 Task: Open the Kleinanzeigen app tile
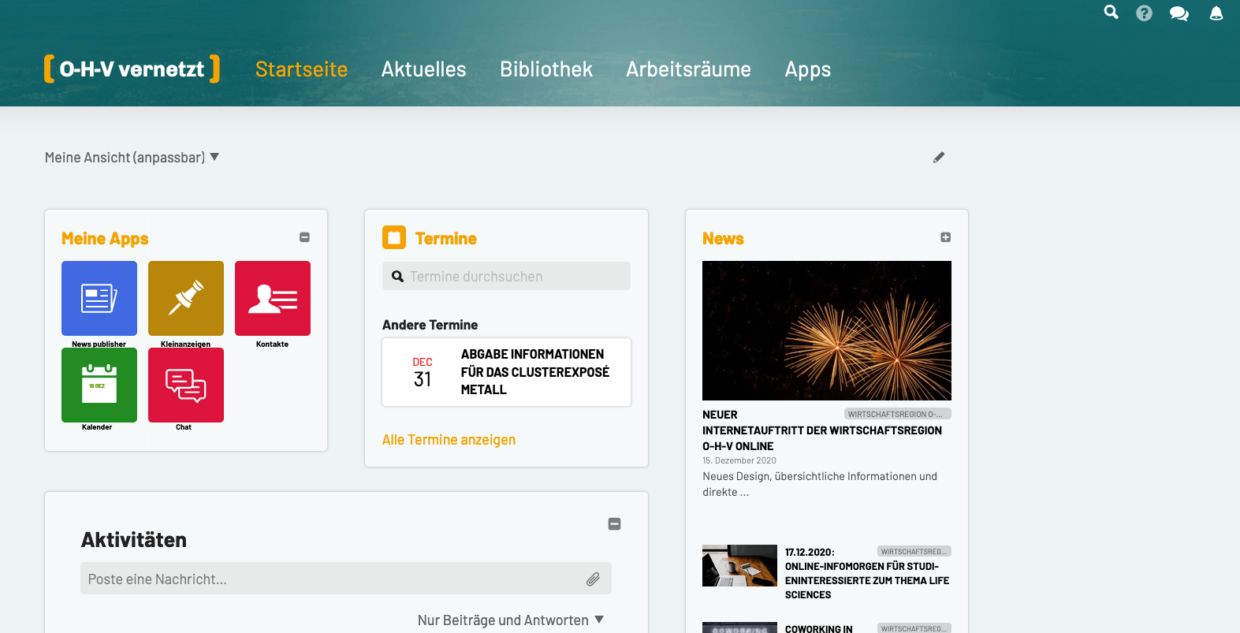(186, 299)
